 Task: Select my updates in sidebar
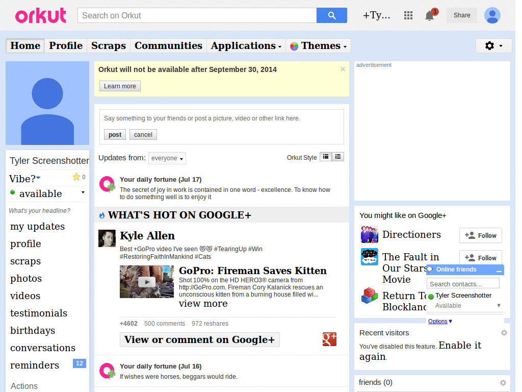click(x=38, y=226)
